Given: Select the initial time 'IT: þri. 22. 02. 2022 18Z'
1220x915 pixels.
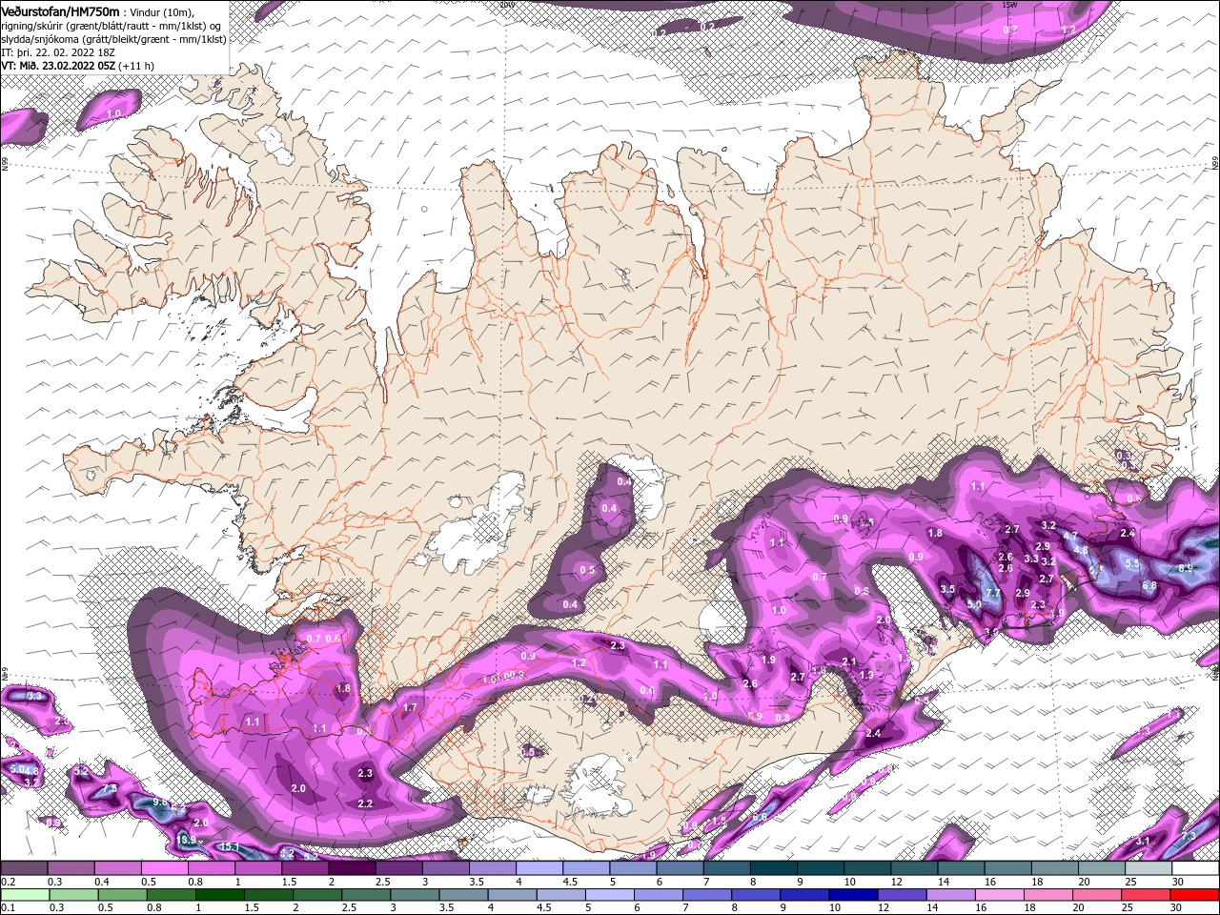Looking at the screenshot, I should tap(59, 51).
